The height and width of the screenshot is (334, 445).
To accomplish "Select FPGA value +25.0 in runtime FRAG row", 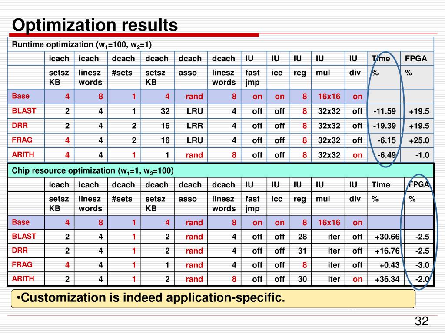I will coord(419,140).
